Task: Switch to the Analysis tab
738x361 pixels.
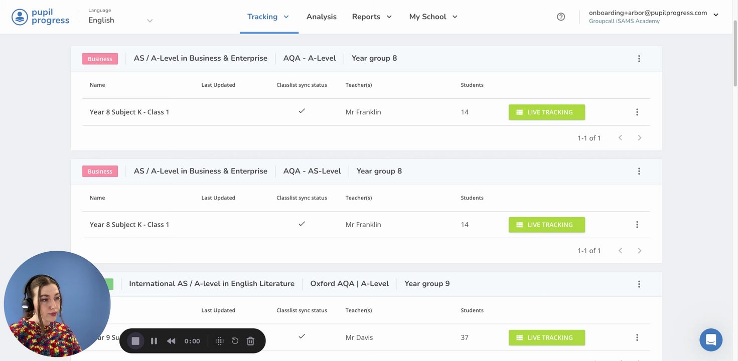Action: click(322, 17)
